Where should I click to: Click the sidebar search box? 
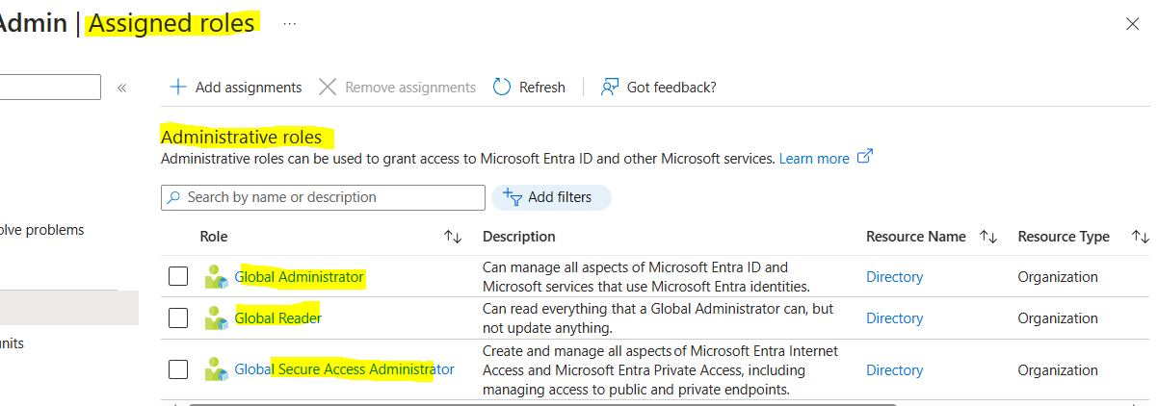(50, 88)
